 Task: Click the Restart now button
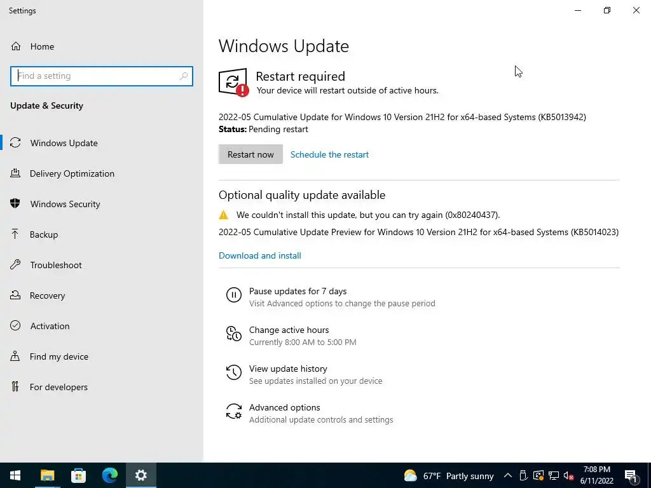[x=250, y=154]
